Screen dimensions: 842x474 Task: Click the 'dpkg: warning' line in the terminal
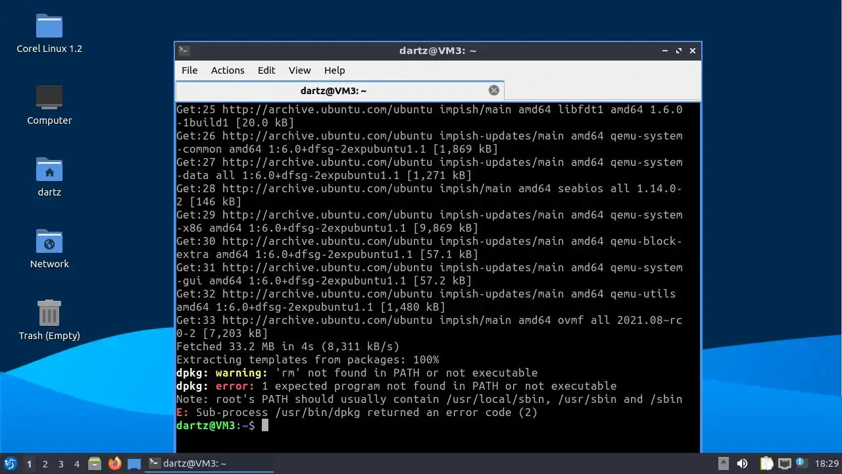point(357,373)
